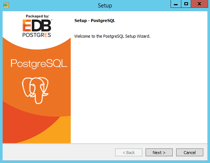Maximize the Setup window
210x163 pixels.
click(186, 4)
